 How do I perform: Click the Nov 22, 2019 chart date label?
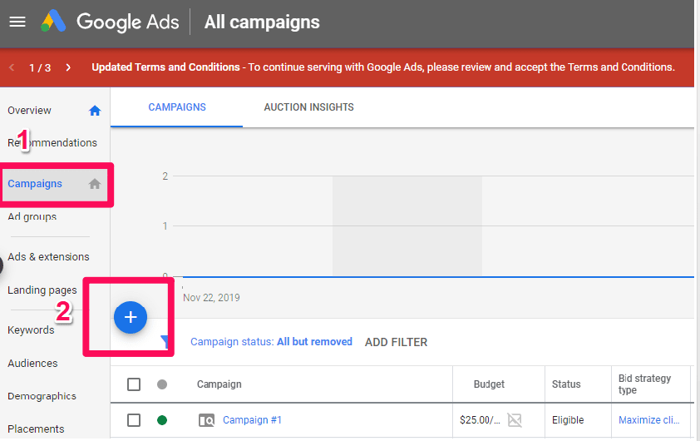pyautogui.click(x=211, y=298)
